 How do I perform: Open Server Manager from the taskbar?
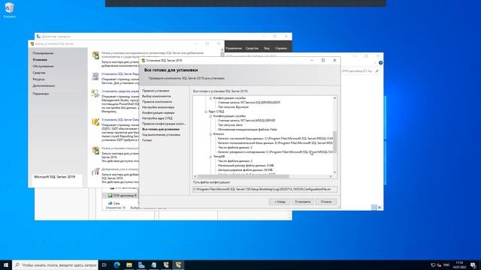141,265
